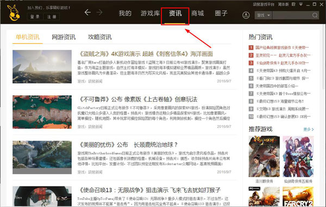Image resolution: width=326 pixels, height=207 pixels.
Task: Go forward with the right arrow
Action: pyautogui.click(x=99, y=12)
